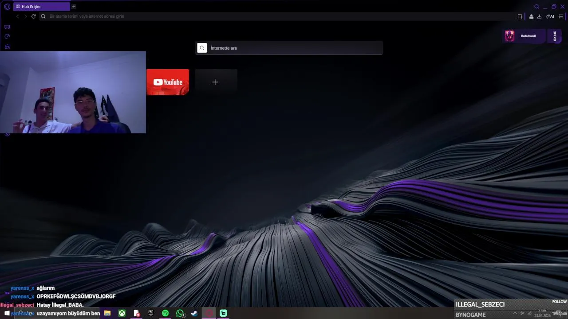Image resolution: width=568 pixels, height=319 pixels.
Task: Open the Windows Start menu
Action: tap(7, 313)
